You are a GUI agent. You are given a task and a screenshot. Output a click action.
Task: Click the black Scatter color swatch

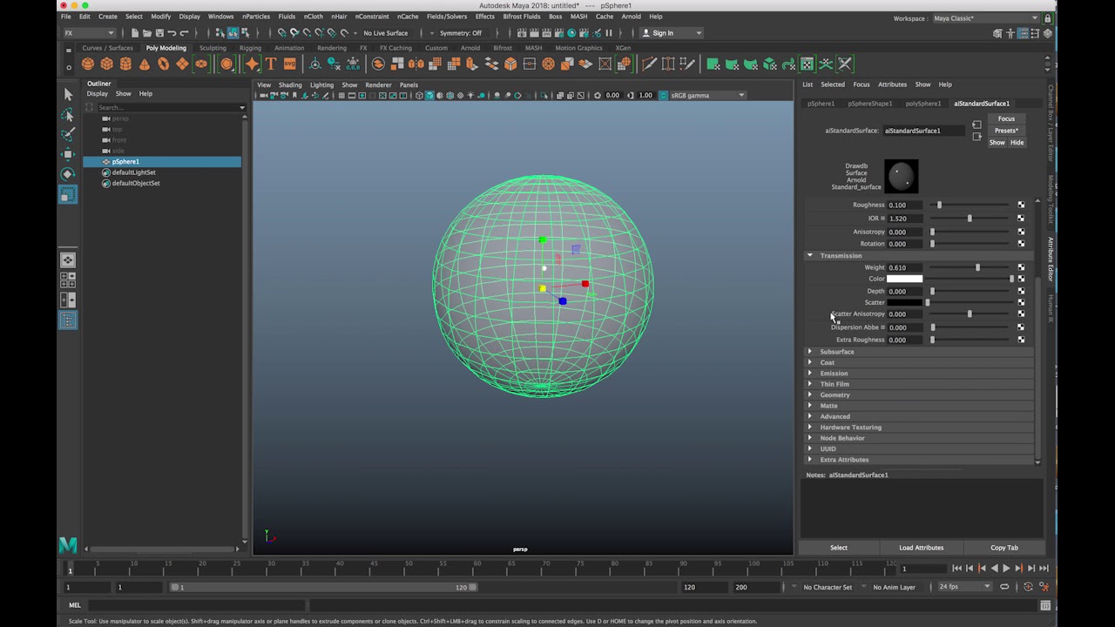tap(904, 302)
